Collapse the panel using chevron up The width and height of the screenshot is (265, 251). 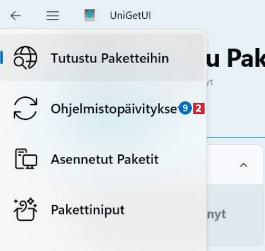pyautogui.click(x=244, y=165)
